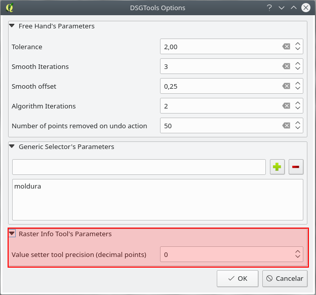Add a layer name with the green plus button
316x295 pixels.
277,167
